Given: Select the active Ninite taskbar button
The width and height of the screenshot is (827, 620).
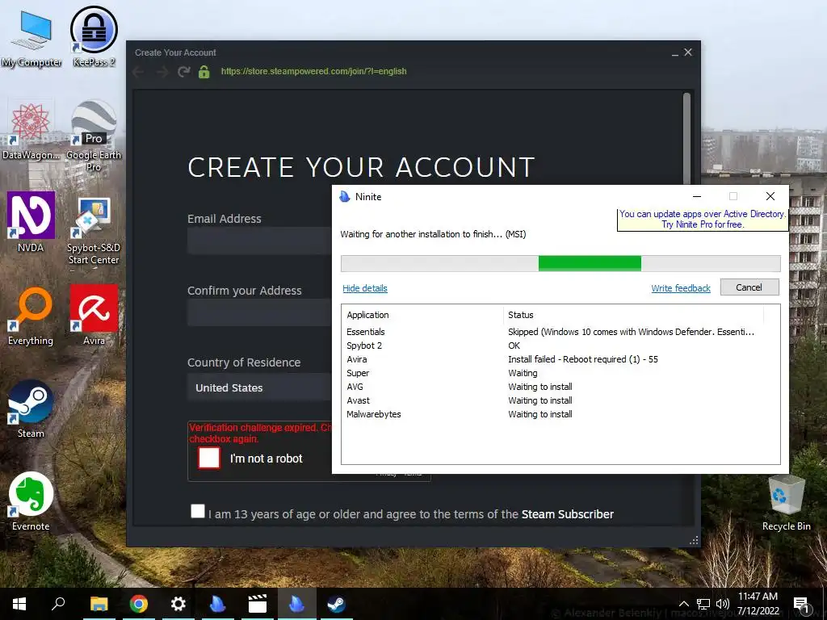Looking at the screenshot, I should tap(296, 604).
